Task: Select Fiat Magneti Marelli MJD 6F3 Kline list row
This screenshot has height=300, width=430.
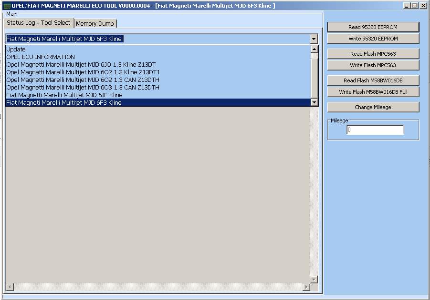Action: [x=158, y=103]
